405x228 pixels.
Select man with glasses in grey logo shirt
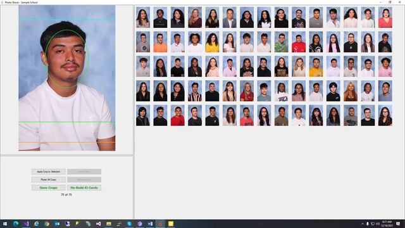point(143,42)
